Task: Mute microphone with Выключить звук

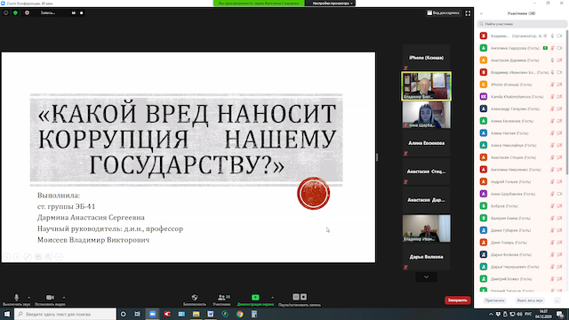Action: pyautogui.click(x=16, y=300)
